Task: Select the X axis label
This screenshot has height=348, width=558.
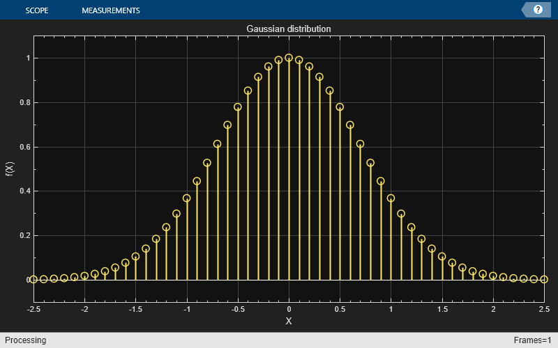Action: click(x=289, y=321)
